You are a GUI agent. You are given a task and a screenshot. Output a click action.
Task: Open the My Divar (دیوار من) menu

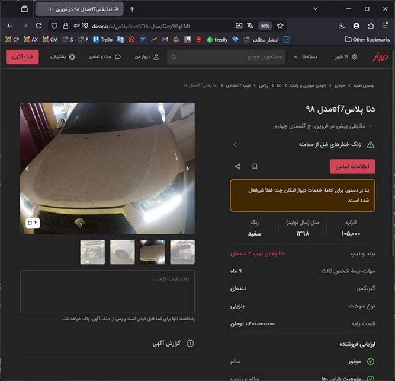148,57
